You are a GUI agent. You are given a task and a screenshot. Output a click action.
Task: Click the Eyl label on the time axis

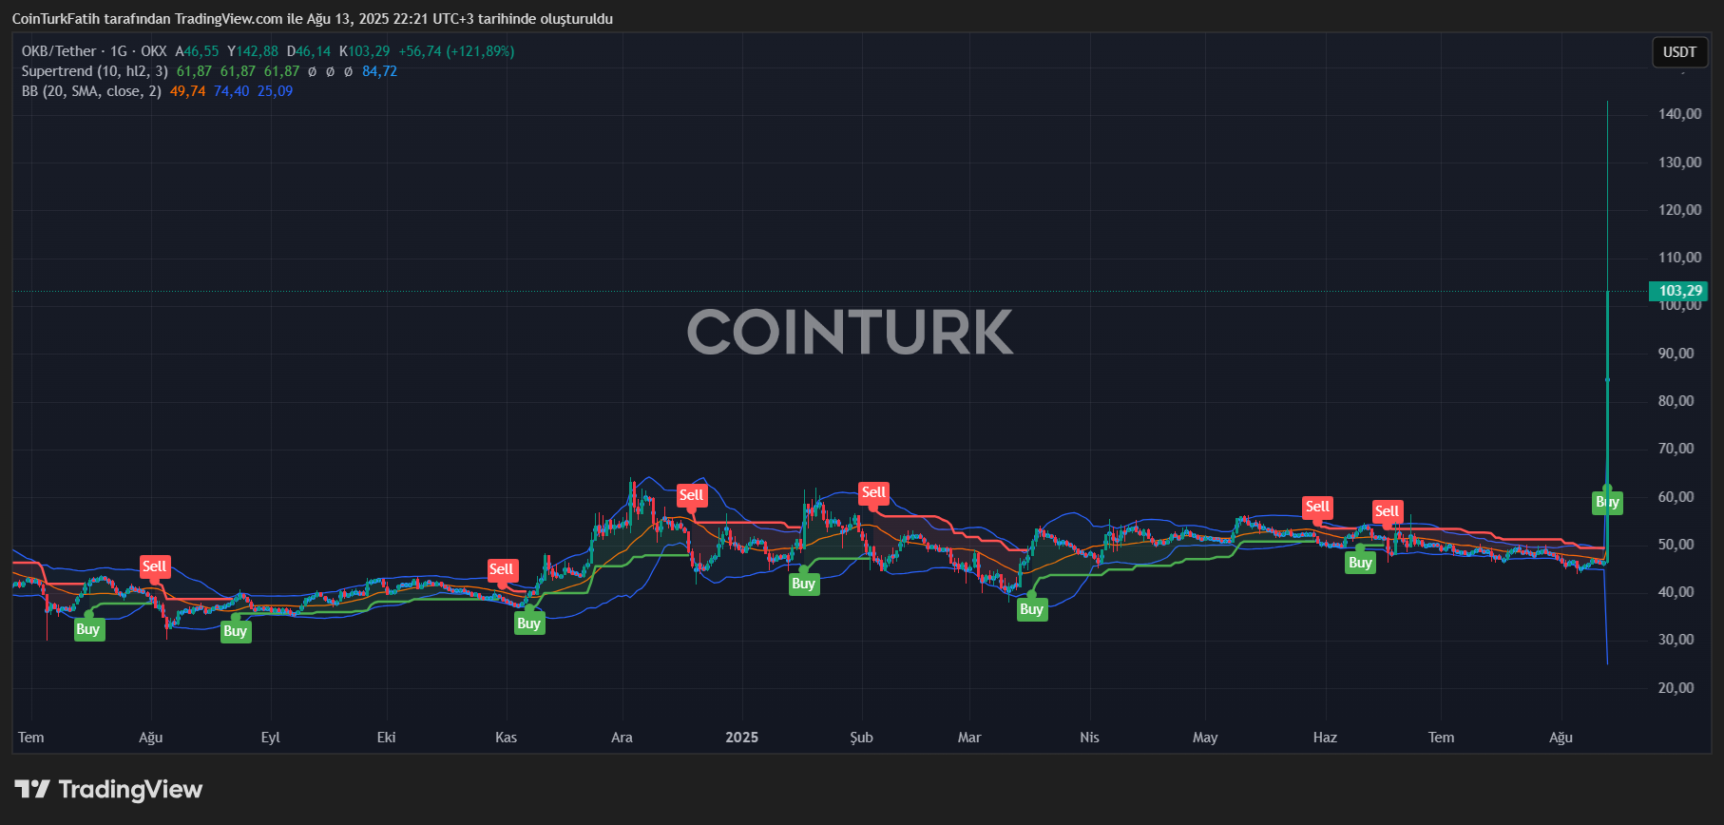[x=271, y=738]
